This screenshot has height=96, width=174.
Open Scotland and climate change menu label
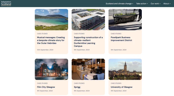[118, 4]
